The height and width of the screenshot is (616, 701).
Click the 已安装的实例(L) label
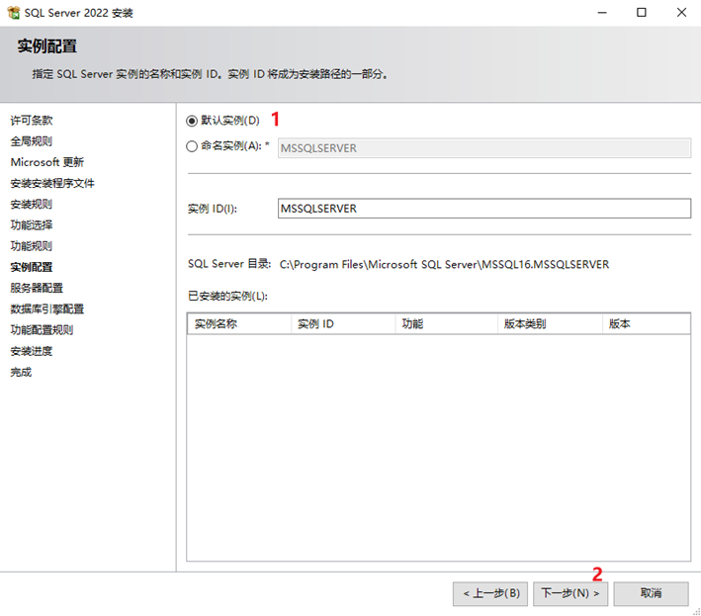click(x=227, y=296)
